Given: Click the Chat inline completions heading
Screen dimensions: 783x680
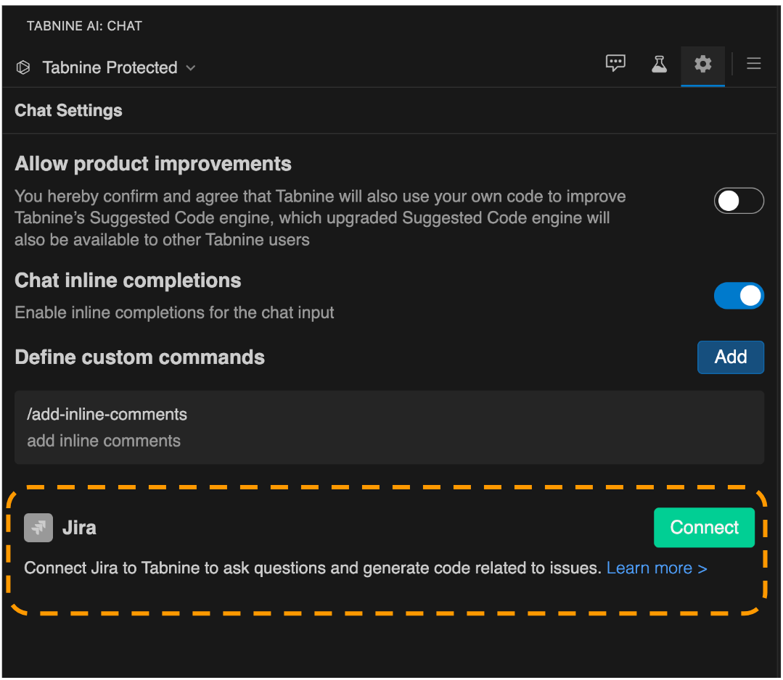Looking at the screenshot, I should 128,281.
